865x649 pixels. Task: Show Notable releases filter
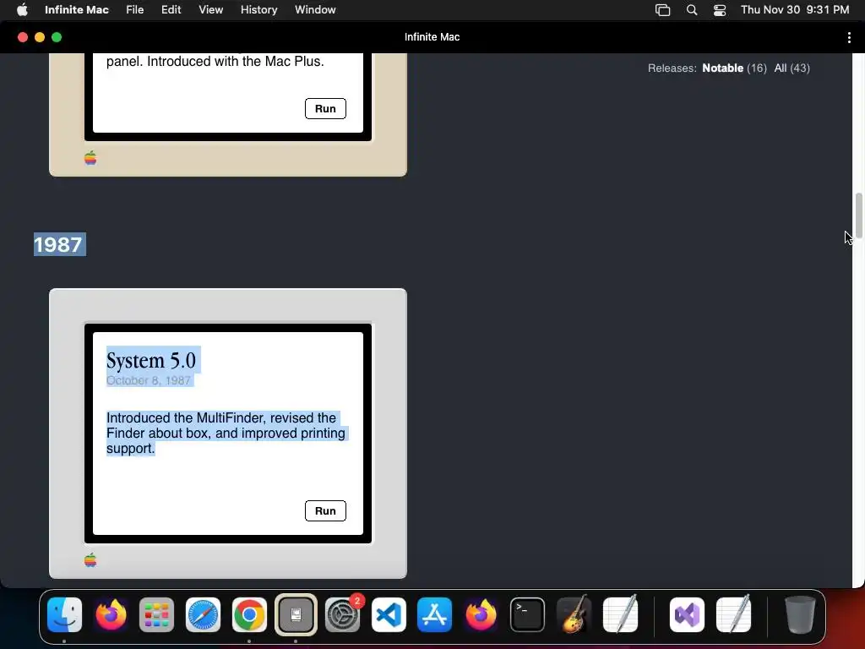point(723,68)
